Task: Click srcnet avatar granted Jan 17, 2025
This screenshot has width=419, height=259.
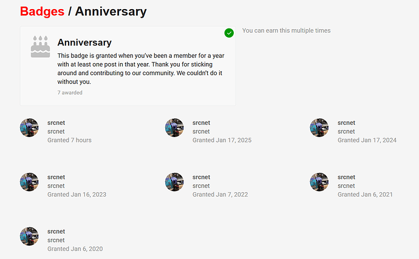Action: [x=174, y=127]
